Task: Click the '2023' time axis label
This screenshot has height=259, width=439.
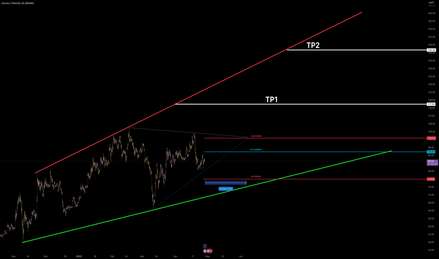Action: pyautogui.click(x=79, y=256)
